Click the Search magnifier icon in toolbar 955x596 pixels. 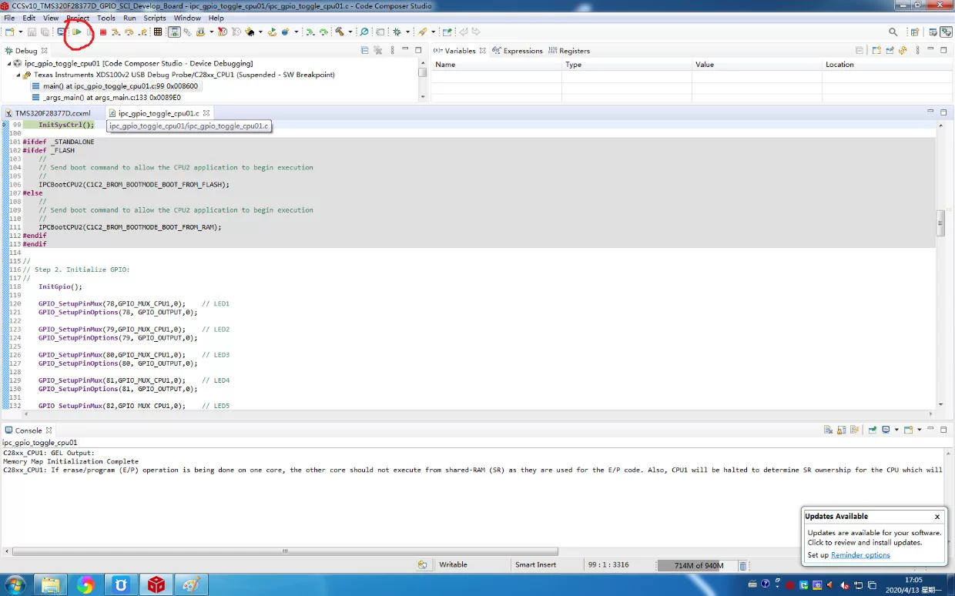[x=893, y=32]
